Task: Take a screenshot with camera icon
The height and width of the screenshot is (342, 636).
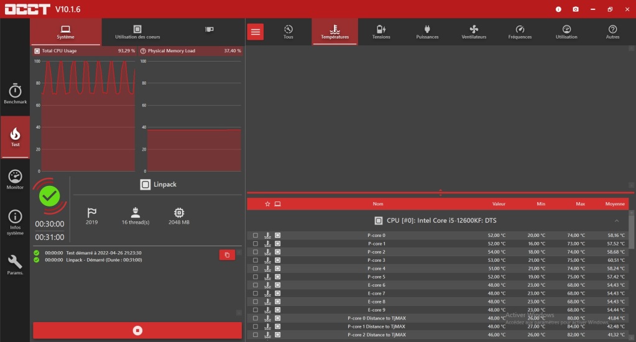Action: (x=576, y=9)
